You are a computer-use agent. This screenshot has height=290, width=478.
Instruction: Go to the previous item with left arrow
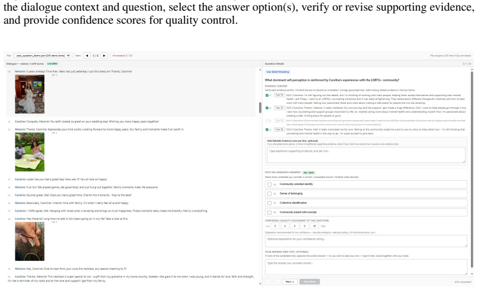coord(87,56)
